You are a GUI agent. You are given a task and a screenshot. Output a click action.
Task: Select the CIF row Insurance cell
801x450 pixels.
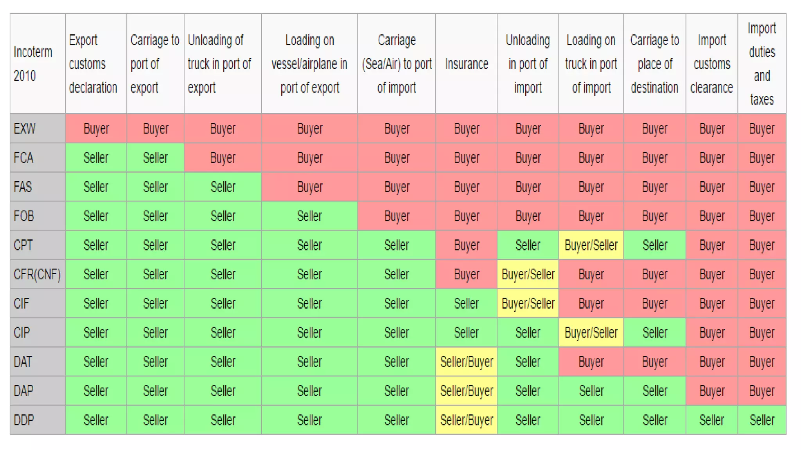click(467, 304)
